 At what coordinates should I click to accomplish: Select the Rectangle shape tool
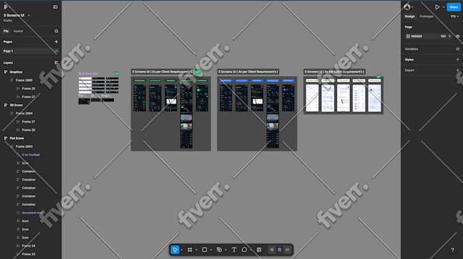coord(204,250)
